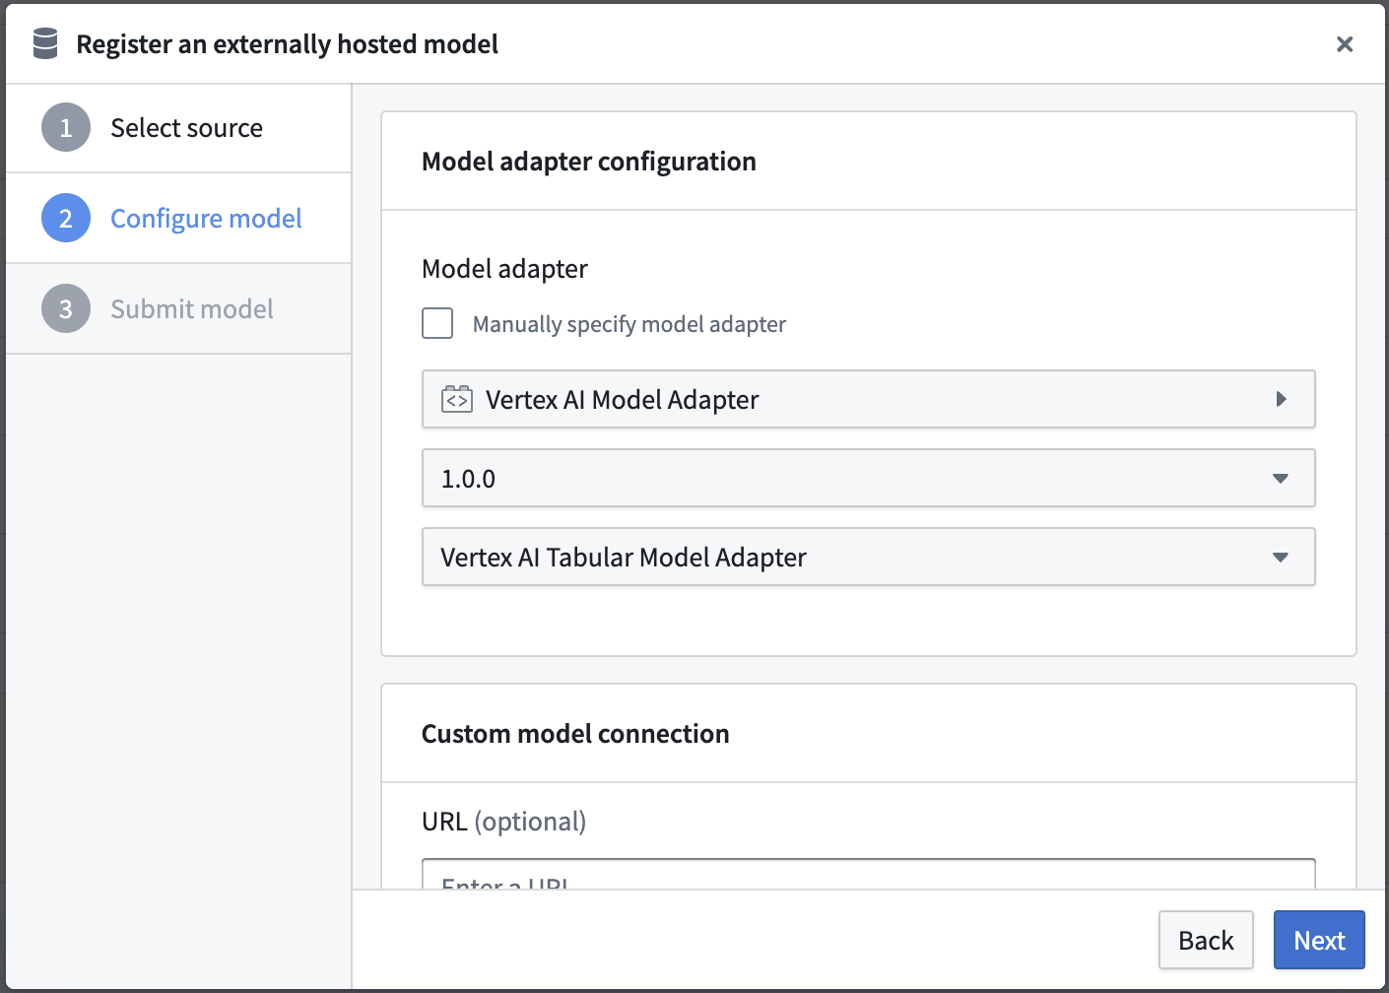Click the database icon in the dialog header

coord(45,43)
